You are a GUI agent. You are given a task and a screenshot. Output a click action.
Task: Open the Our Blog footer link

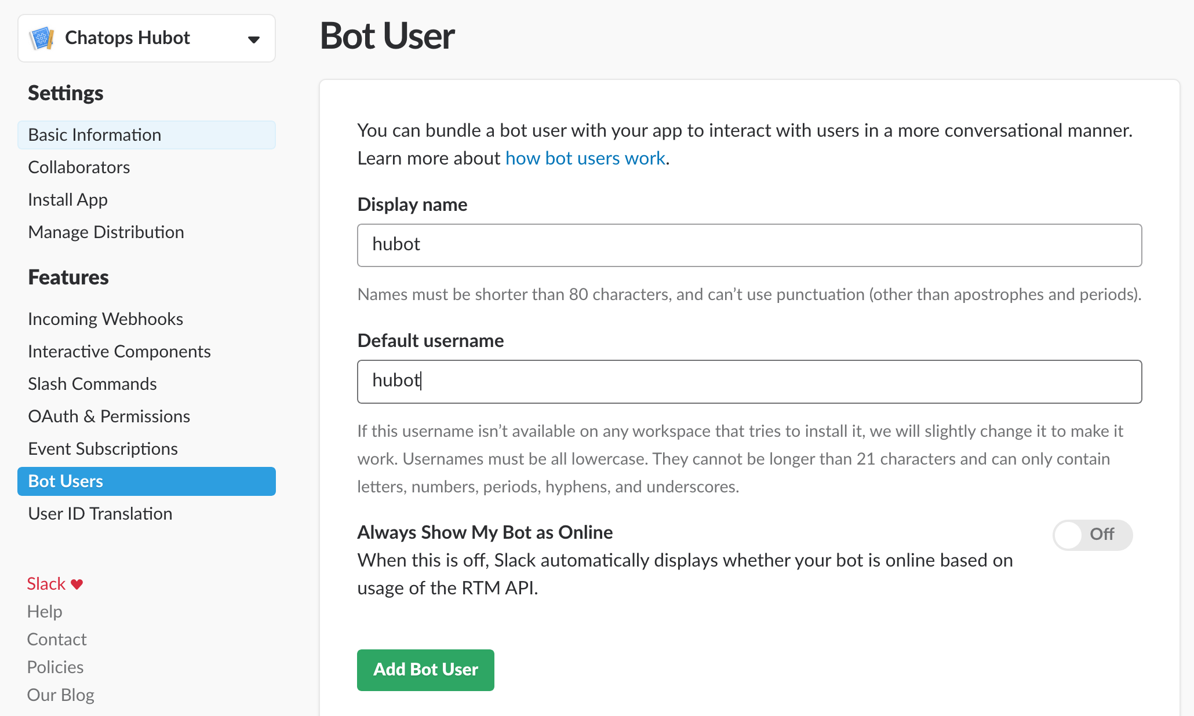[60, 695]
